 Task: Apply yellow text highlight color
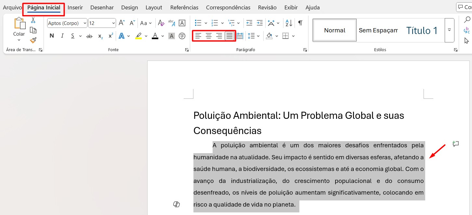click(x=138, y=36)
